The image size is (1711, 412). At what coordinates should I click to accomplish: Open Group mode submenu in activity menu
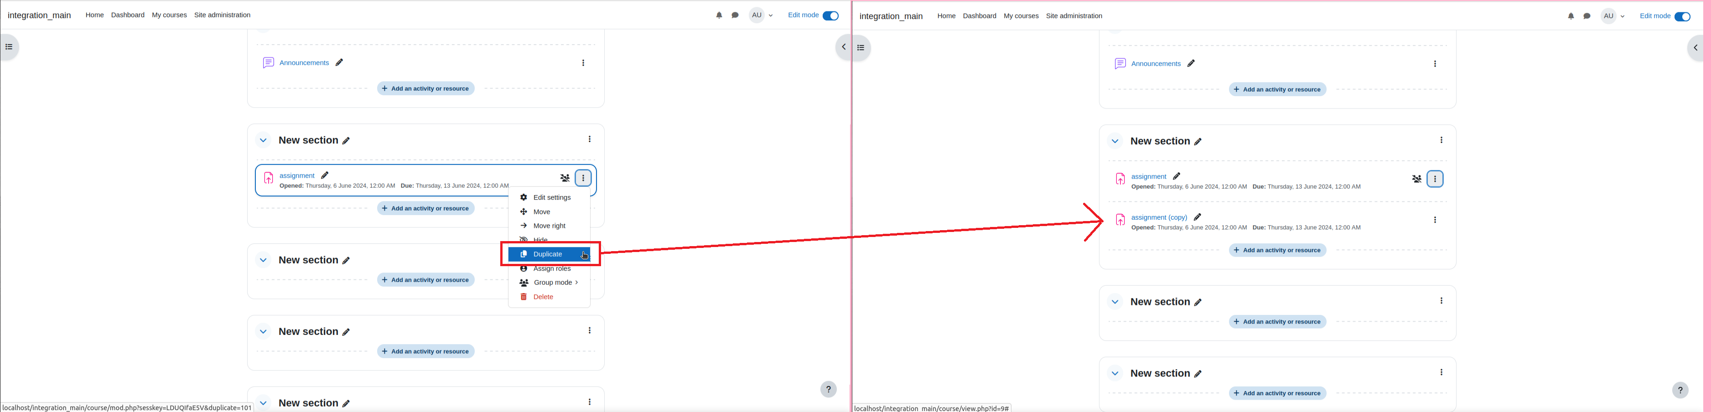[x=549, y=283]
